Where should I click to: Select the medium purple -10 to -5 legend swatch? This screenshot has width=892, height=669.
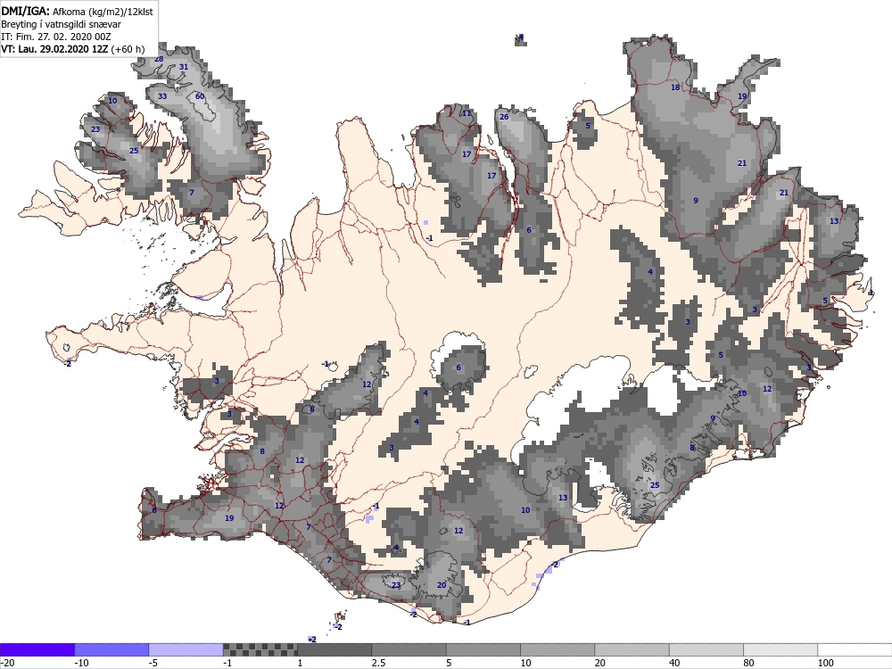[x=111, y=650]
